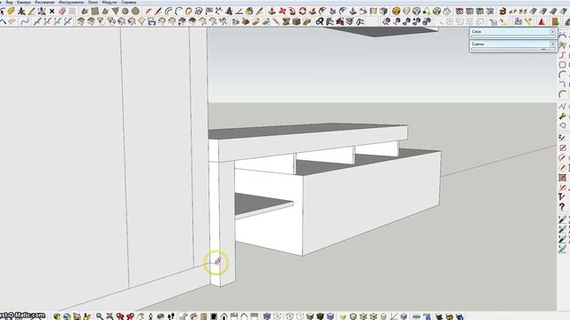570x320 pixels.
Task: Click the eye Look Around tool in bottom toolbar
Action: point(160,316)
